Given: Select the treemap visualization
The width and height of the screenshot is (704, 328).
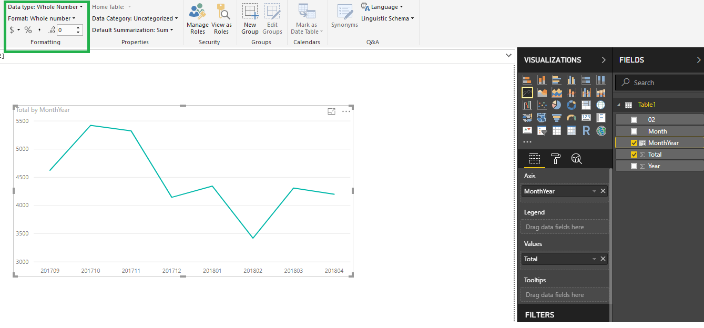Looking at the screenshot, I should tap(586, 106).
